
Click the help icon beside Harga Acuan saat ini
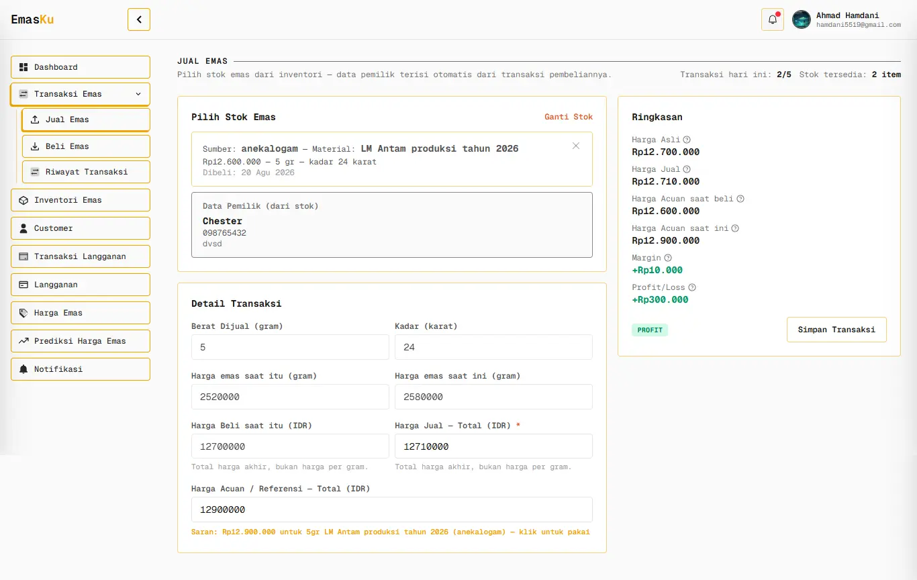(735, 228)
